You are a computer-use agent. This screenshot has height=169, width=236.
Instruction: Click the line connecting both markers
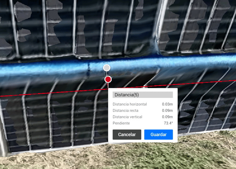[107, 73]
